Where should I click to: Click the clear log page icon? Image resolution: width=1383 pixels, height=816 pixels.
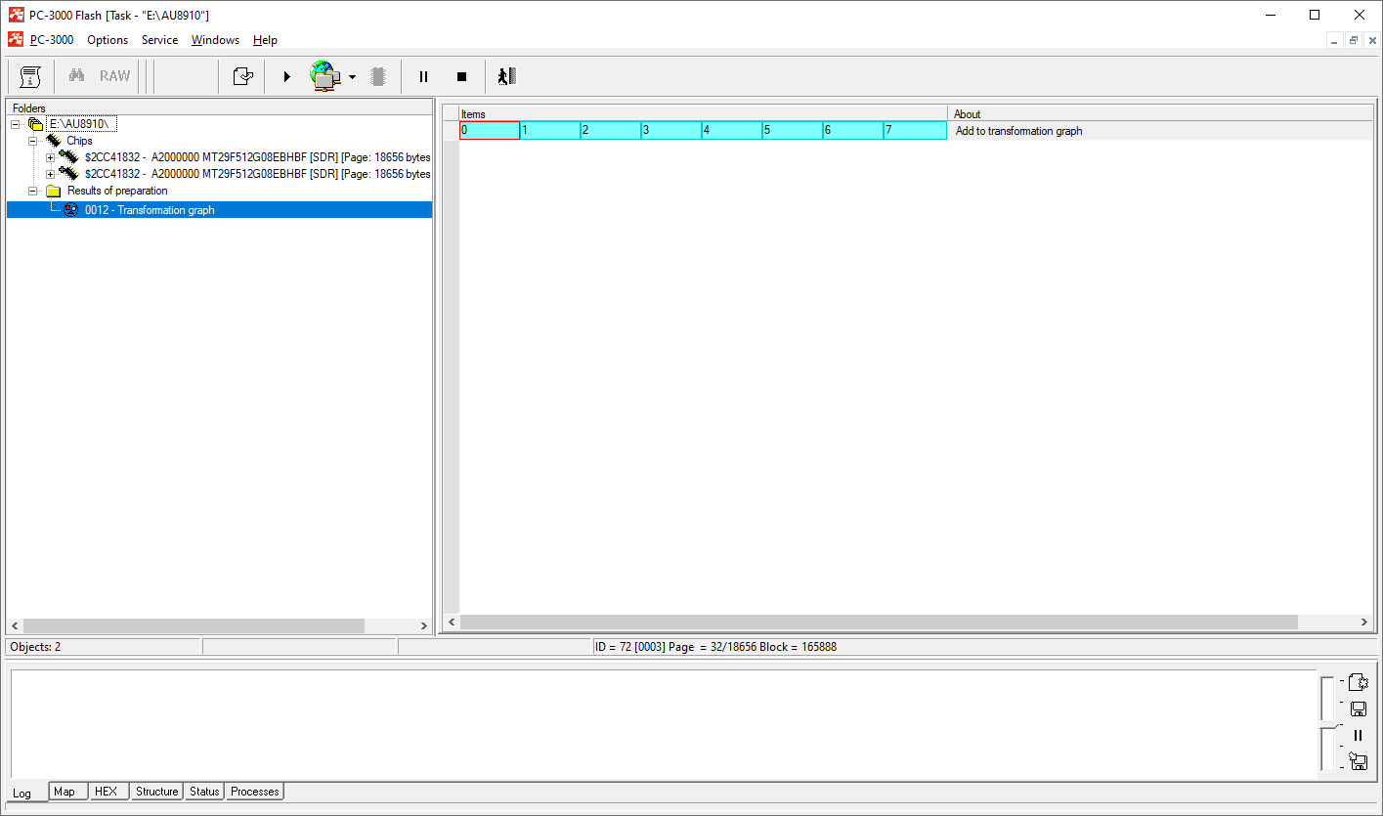click(1358, 682)
